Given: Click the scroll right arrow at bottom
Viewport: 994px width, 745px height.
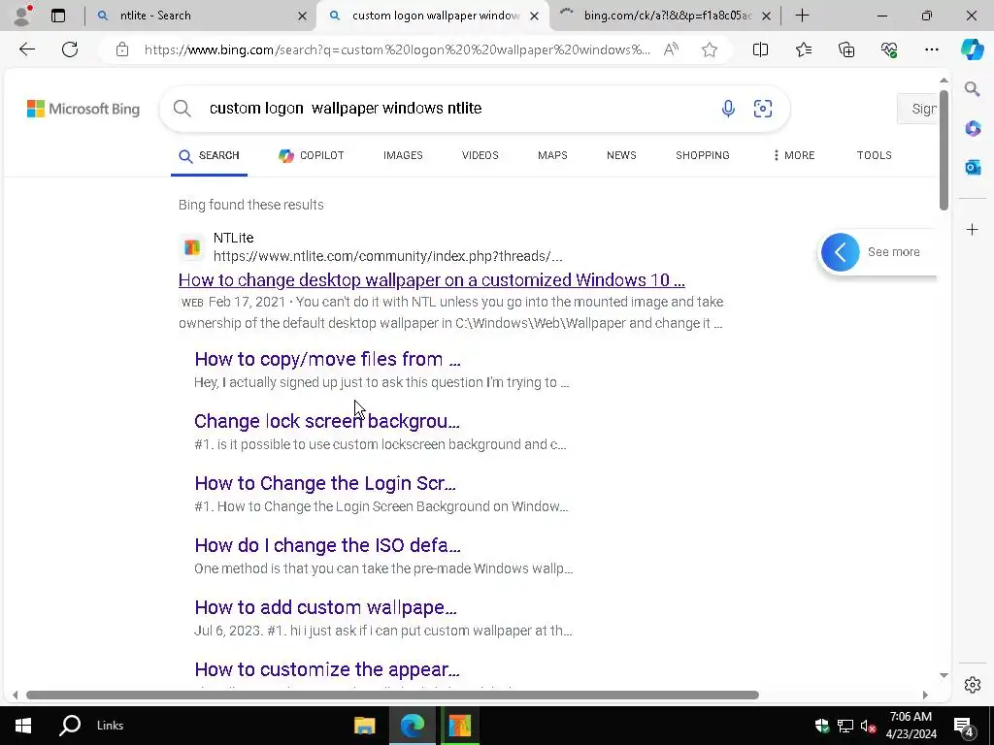Looking at the screenshot, I should coord(925,695).
